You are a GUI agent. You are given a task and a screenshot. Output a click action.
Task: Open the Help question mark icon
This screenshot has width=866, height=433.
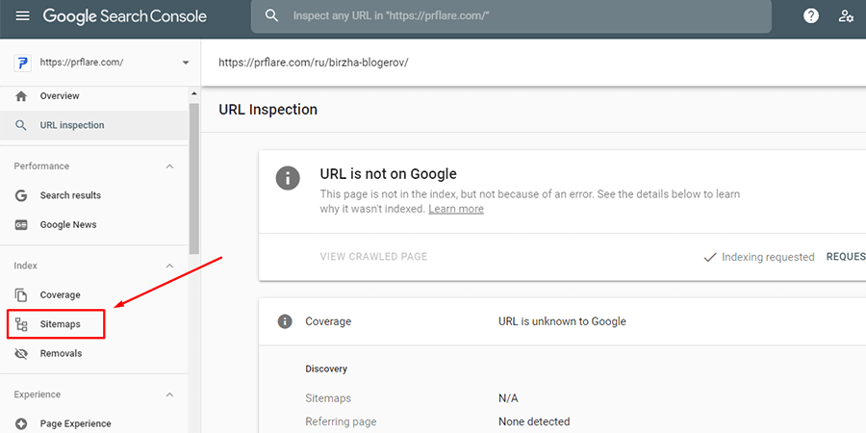[x=811, y=16]
